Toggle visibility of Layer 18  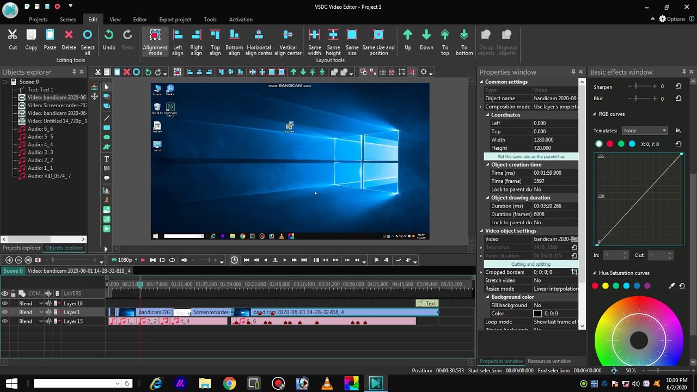5,303
